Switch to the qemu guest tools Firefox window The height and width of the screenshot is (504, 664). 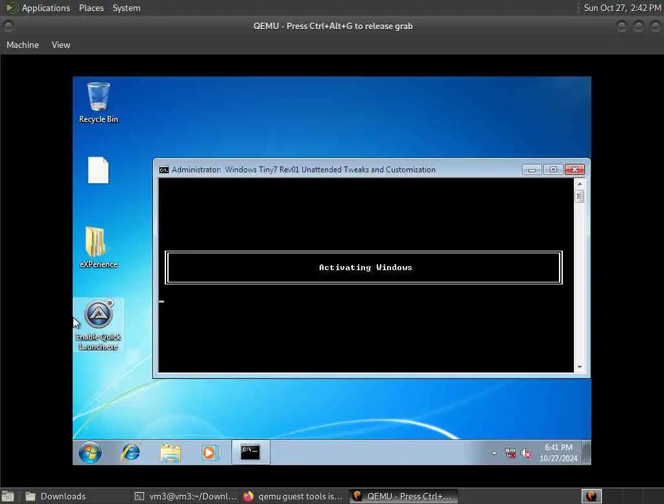293,496
